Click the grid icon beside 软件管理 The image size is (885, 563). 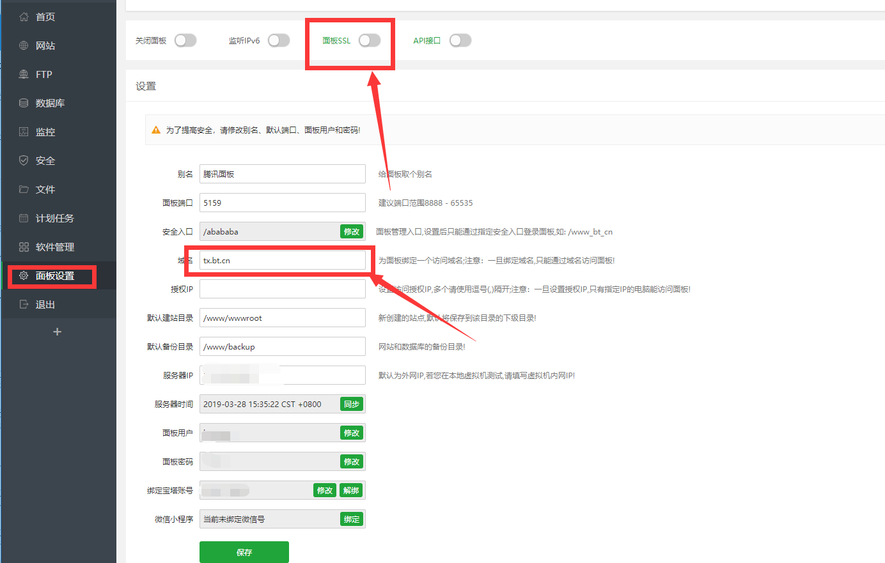tap(24, 247)
